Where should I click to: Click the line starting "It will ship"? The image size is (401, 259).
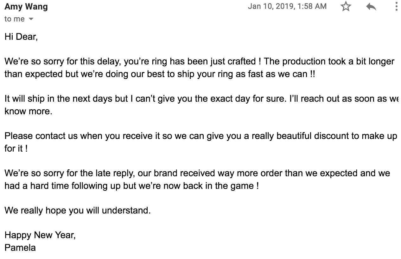(201, 99)
